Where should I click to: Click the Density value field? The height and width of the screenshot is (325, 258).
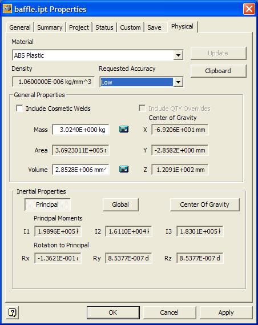coord(53,82)
